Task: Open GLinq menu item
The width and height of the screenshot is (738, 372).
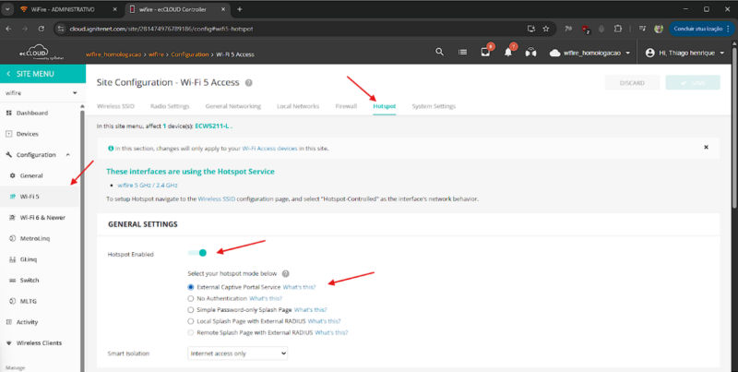Action: pos(29,259)
